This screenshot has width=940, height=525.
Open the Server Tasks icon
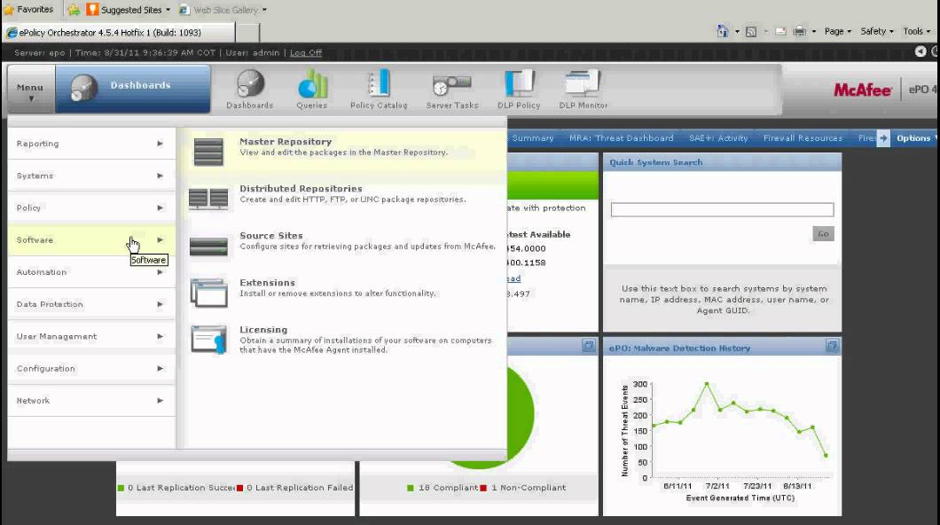tap(452, 85)
